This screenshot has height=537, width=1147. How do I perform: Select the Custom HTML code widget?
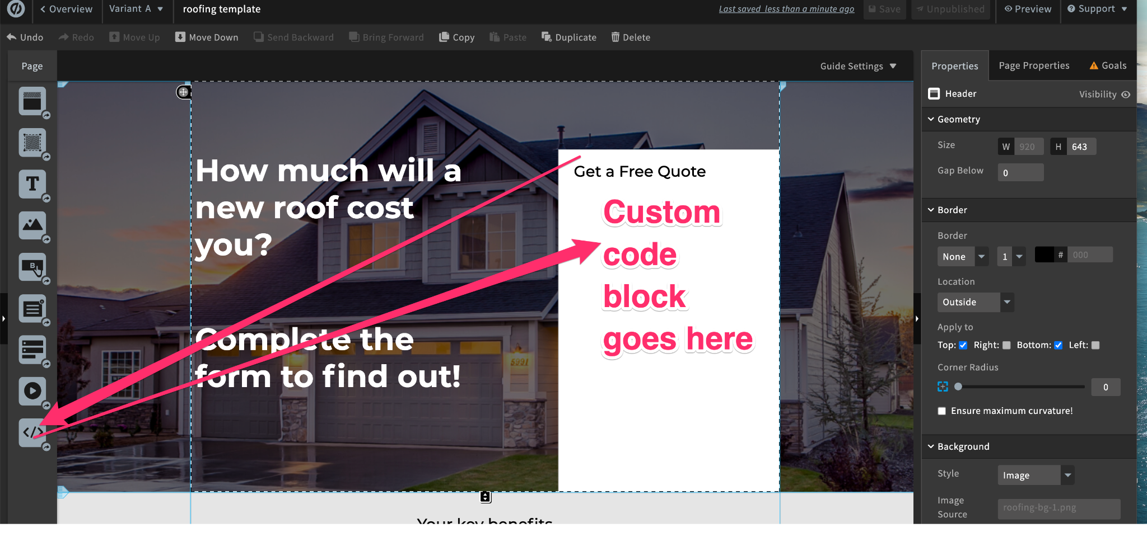[32, 432]
